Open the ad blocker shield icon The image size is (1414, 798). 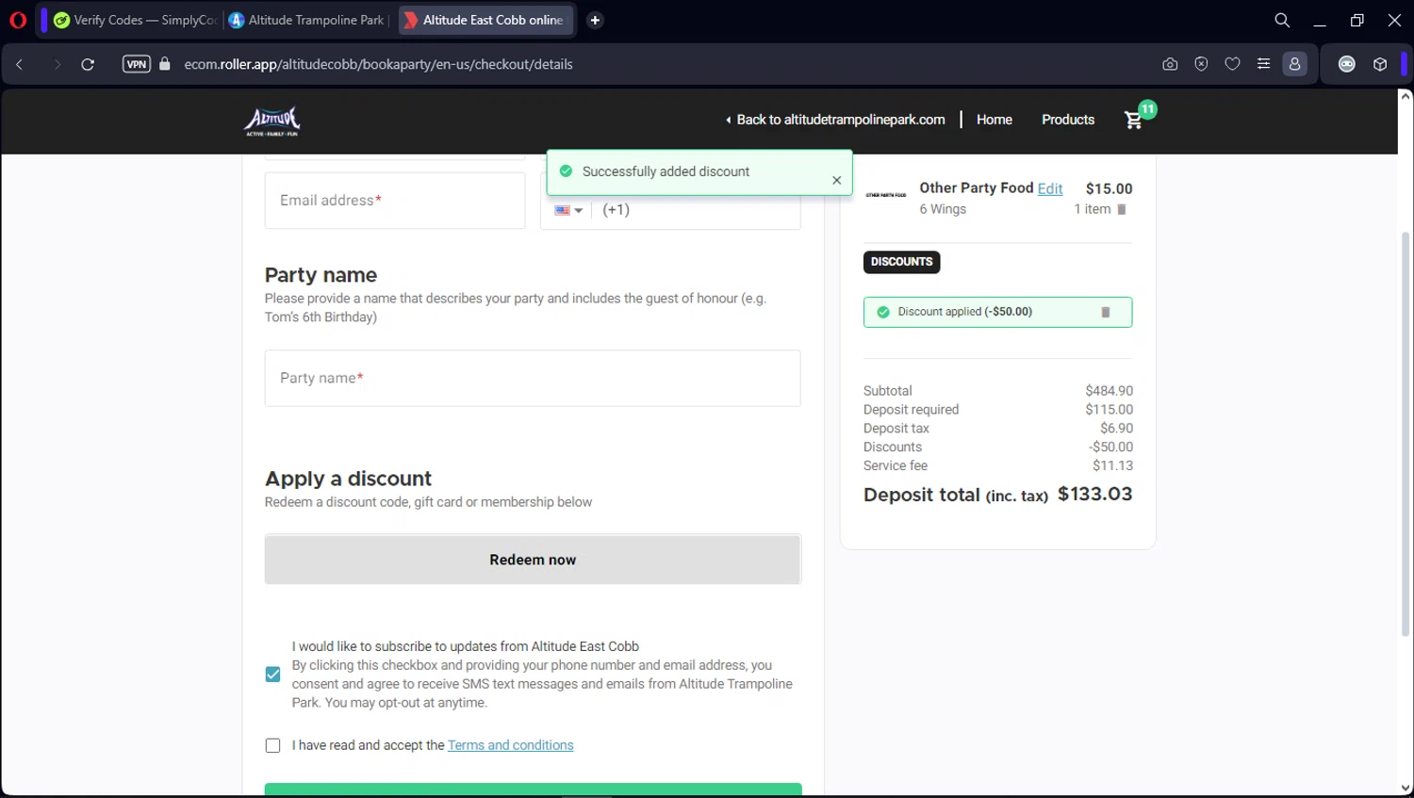[1201, 64]
